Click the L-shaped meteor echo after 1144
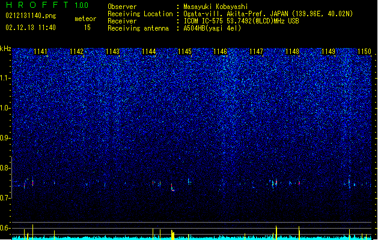 (x=172, y=188)
